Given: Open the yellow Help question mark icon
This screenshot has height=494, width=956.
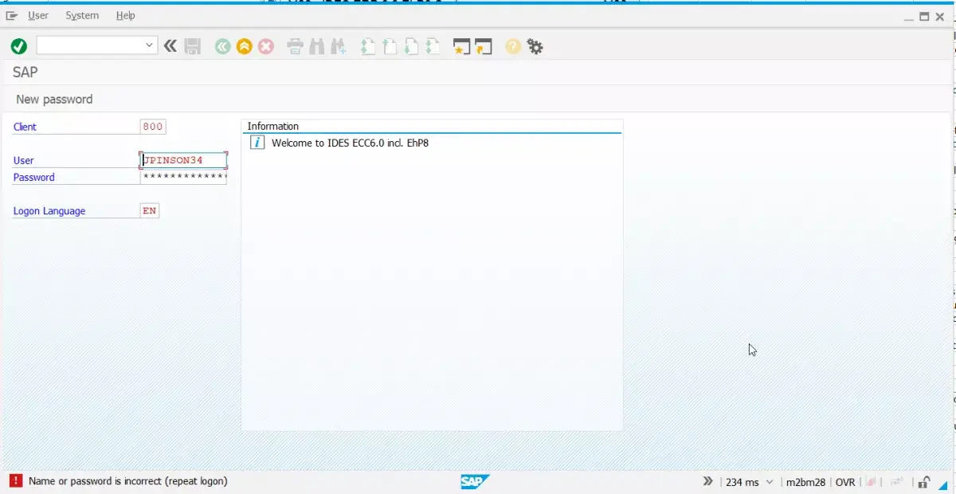Looking at the screenshot, I should click(513, 46).
